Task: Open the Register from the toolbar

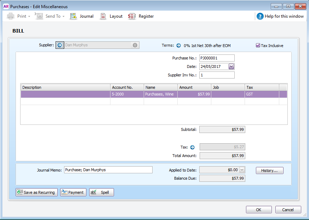Action: coord(132,16)
